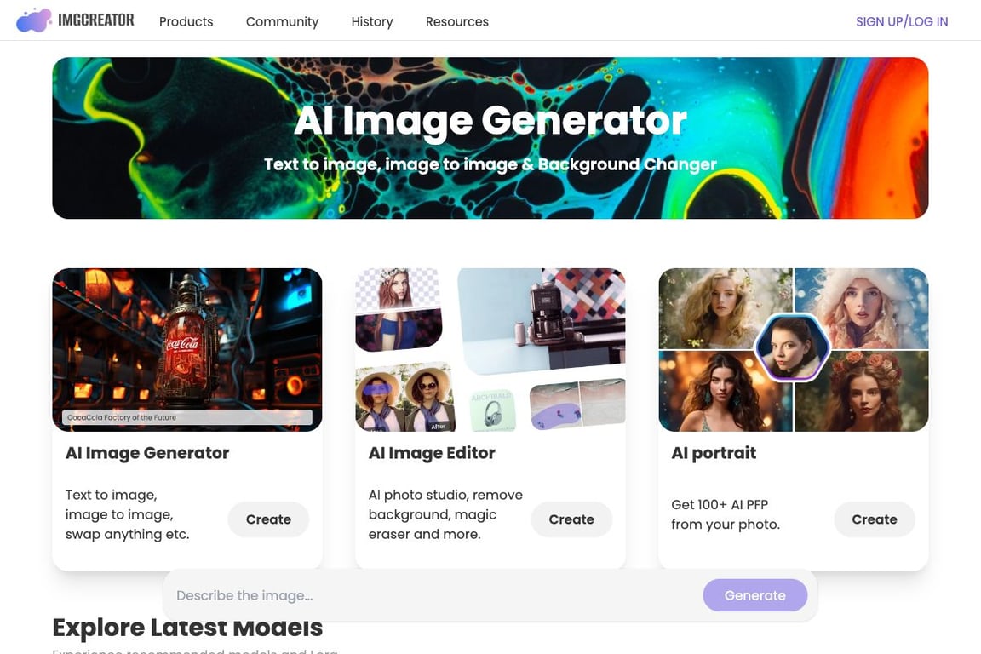
Task: Click the ImgCreator cloud logo icon
Action: pyautogui.click(x=34, y=20)
